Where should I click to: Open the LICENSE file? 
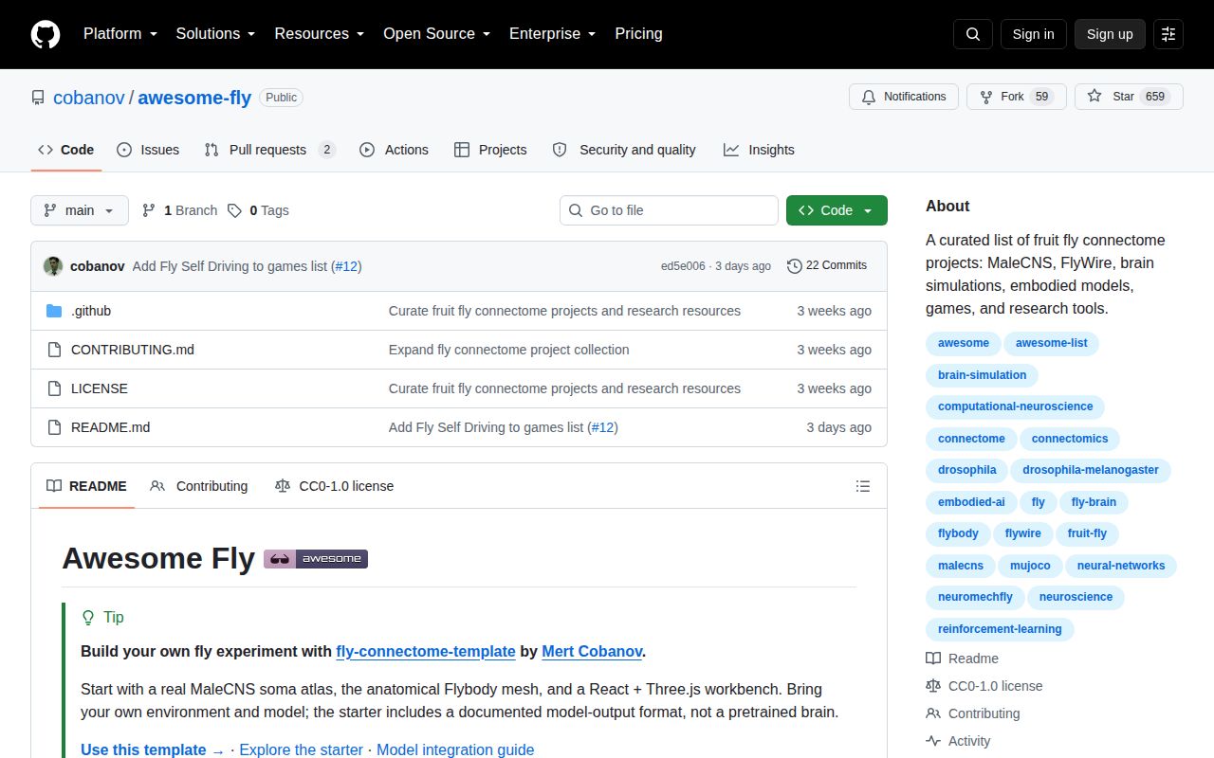tap(100, 388)
